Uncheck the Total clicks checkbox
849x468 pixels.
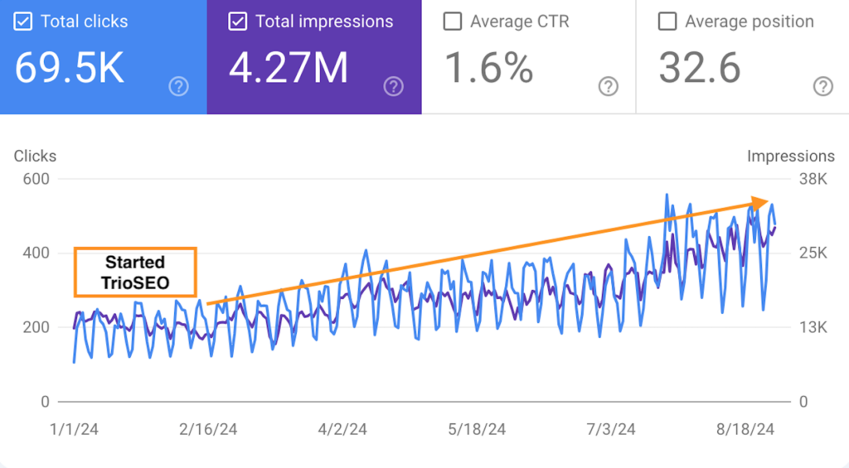click(23, 22)
